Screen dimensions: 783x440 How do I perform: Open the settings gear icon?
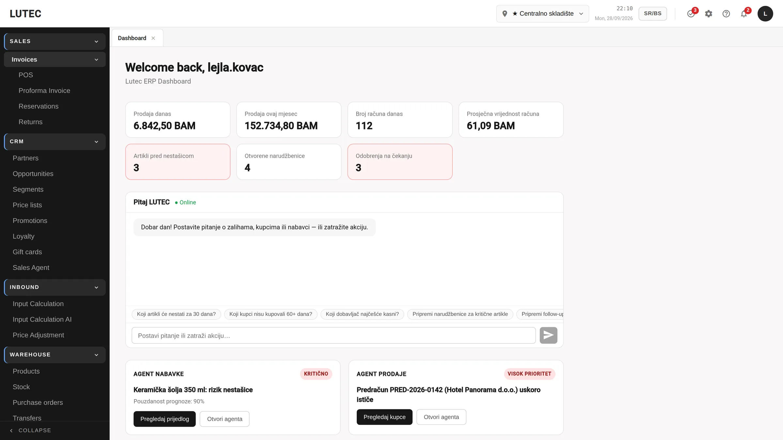point(709,14)
